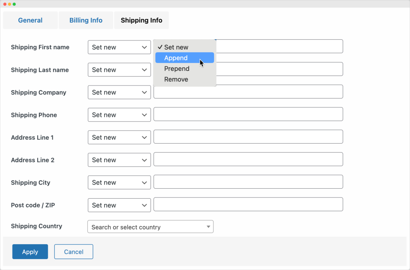Open the Shipping Country search selector
The width and height of the screenshot is (410, 270).
[x=150, y=227]
